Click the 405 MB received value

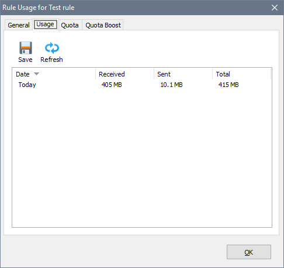[112, 85]
